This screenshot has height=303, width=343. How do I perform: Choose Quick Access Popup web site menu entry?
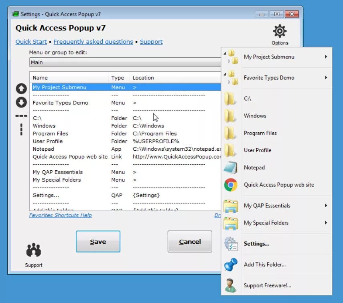coord(277,185)
